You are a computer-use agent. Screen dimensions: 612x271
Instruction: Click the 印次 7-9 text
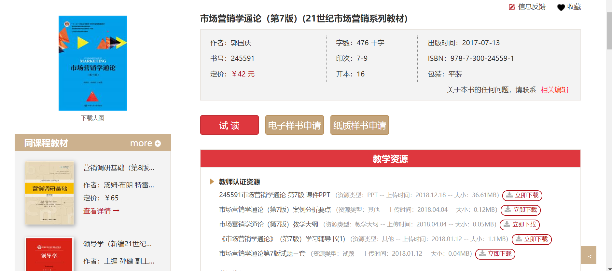pos(352,58)
